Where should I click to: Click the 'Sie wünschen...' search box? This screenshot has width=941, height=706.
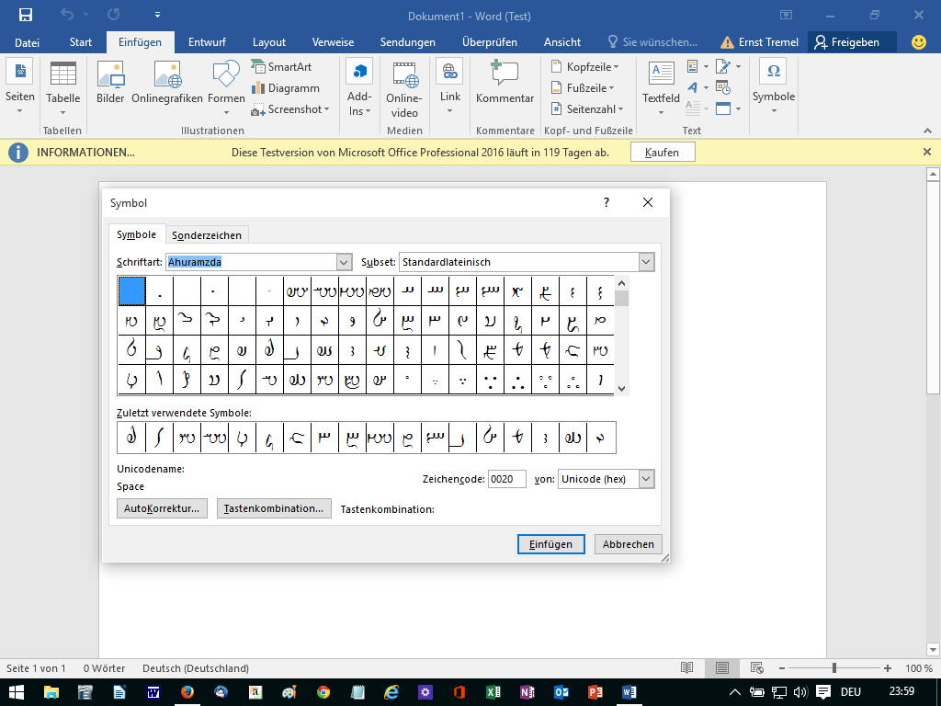pos(653,42)
